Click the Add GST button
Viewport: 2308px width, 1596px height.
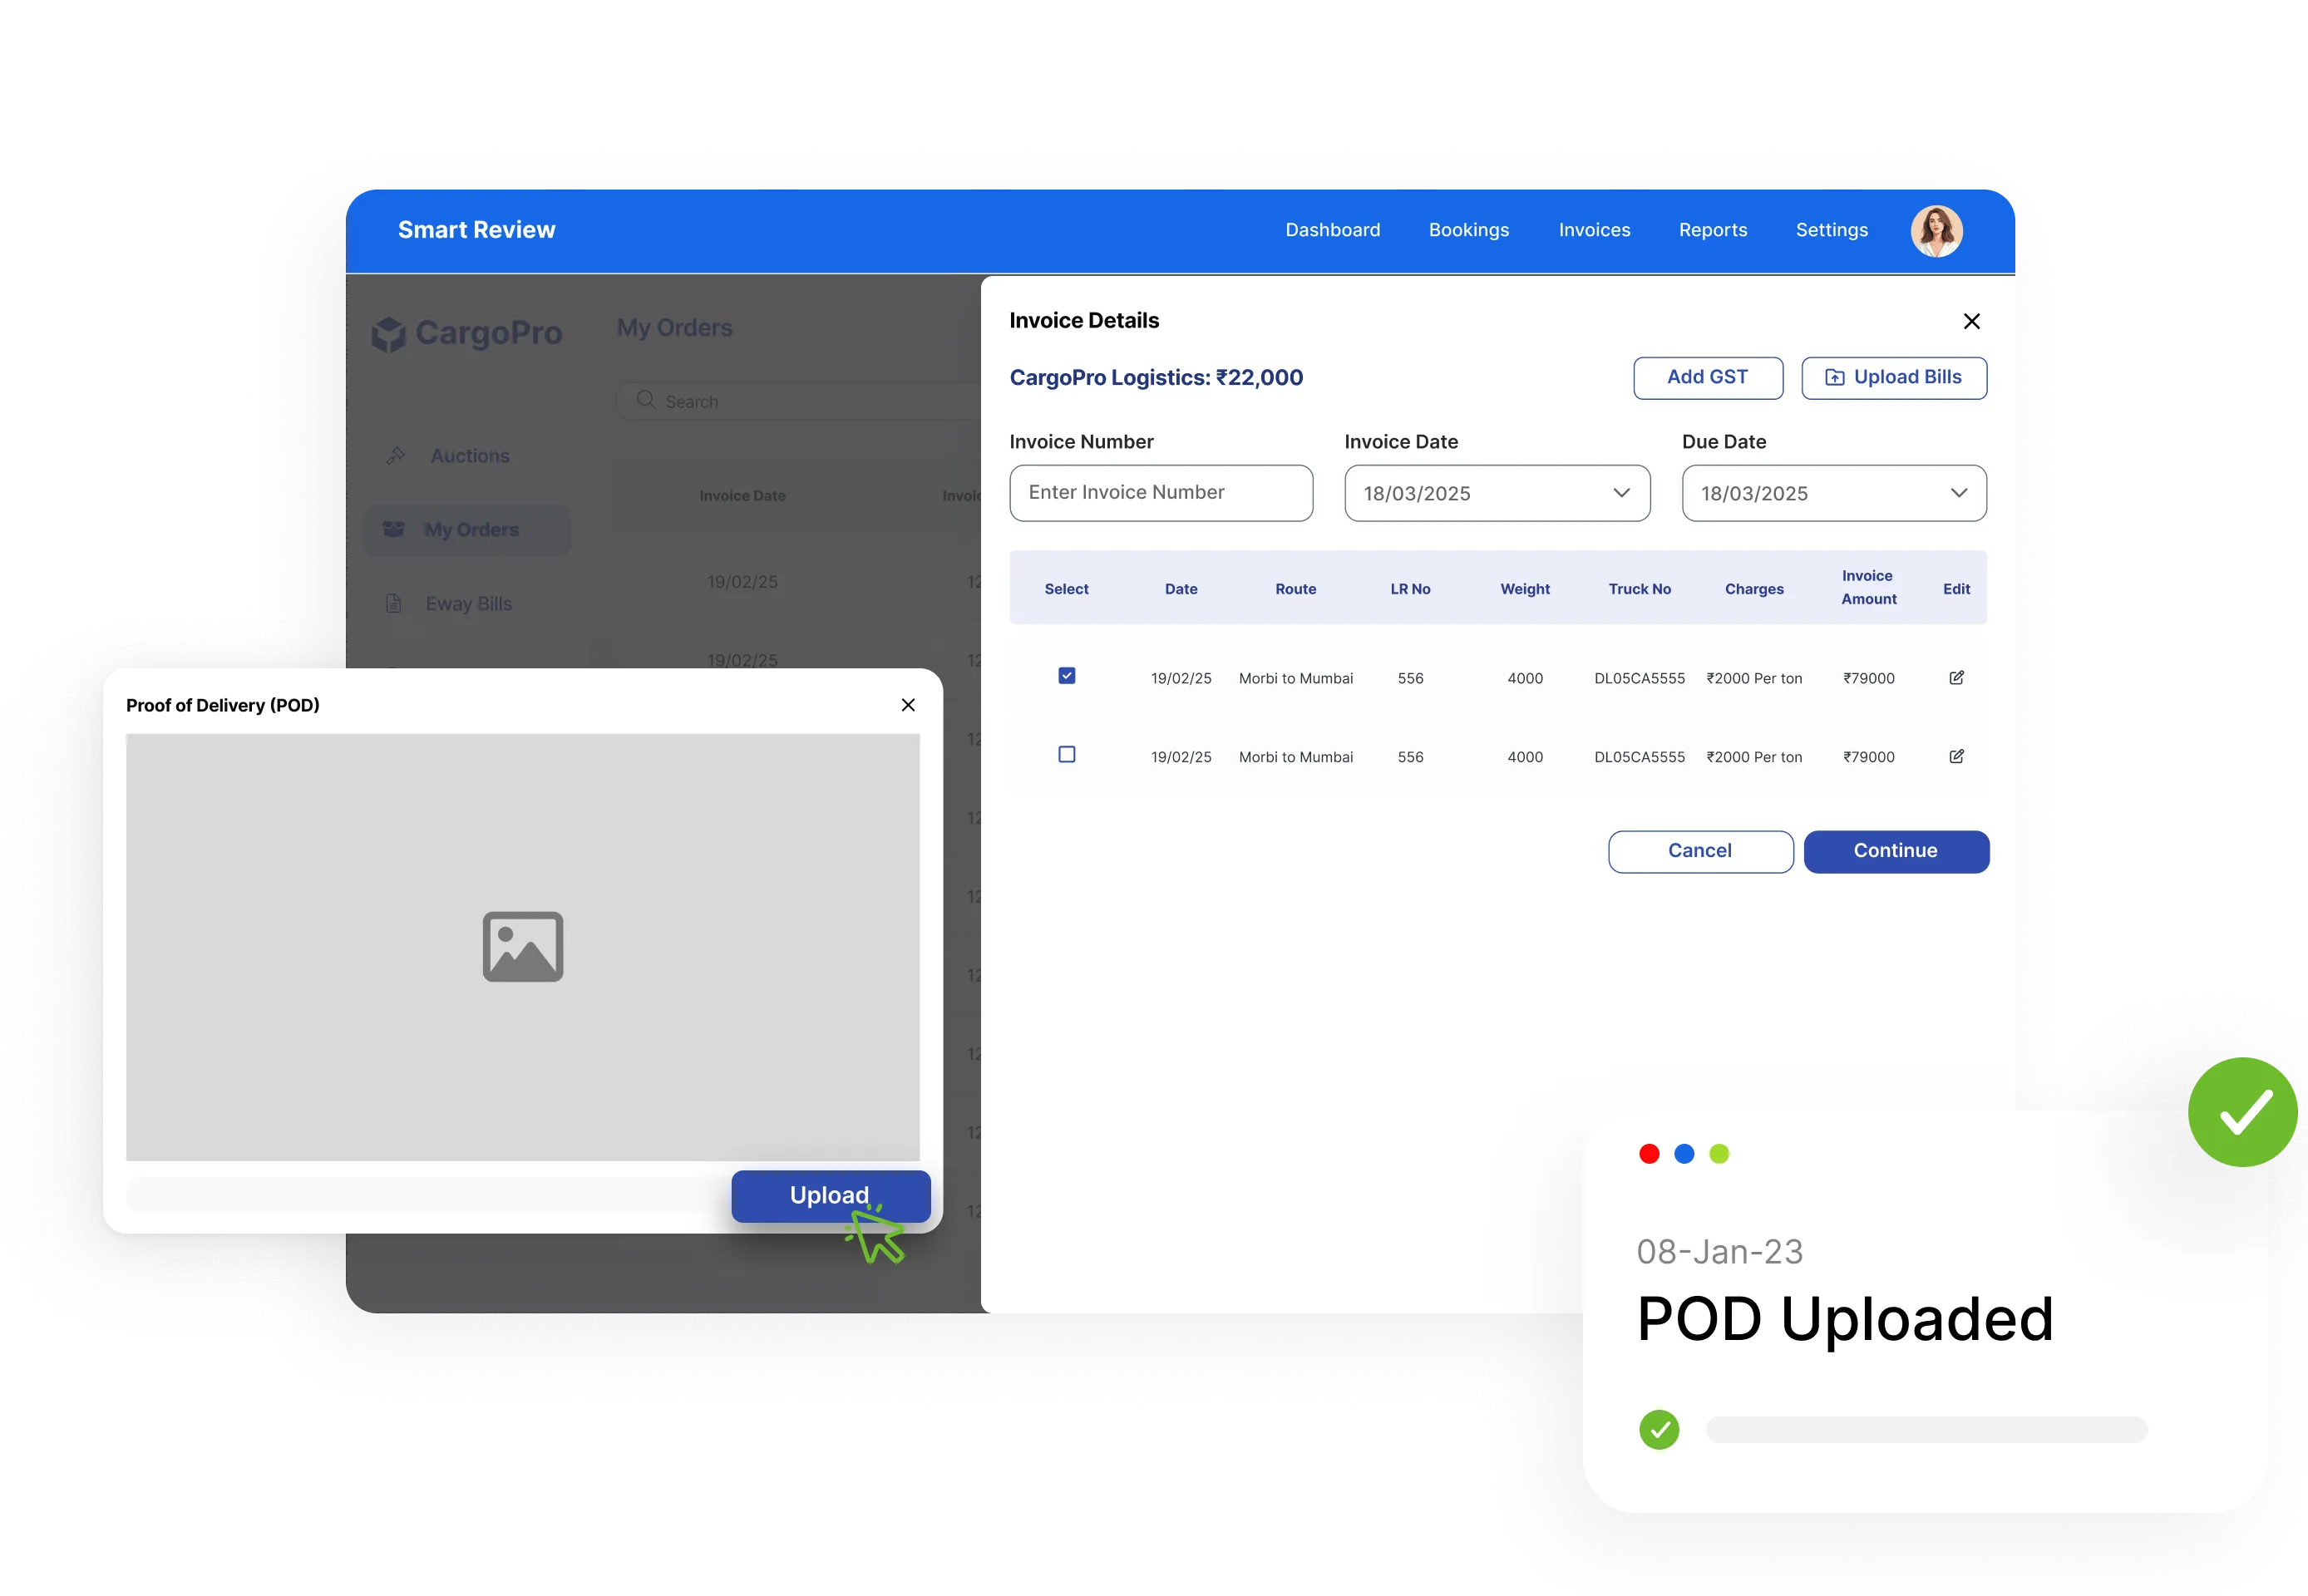click(x=1708, y=378)
